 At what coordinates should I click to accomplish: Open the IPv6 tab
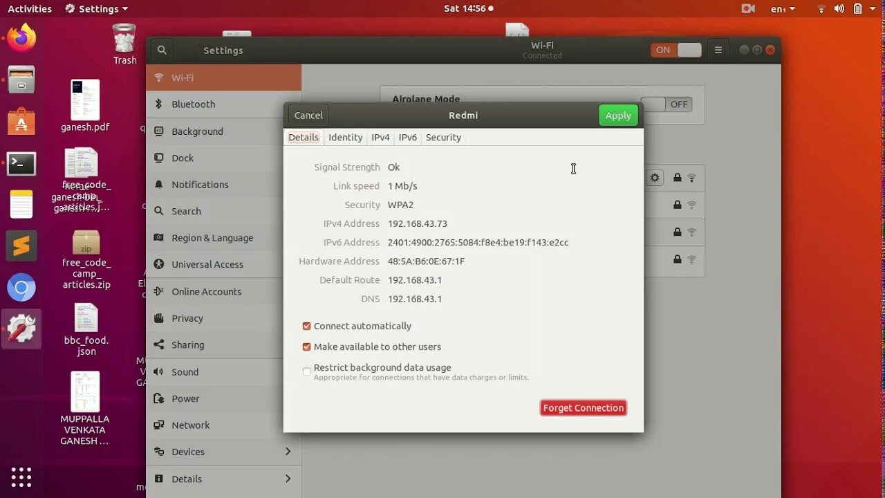click(x=408, y=138)
